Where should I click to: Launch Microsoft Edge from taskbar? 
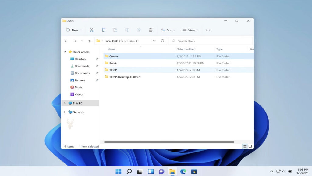183,171
